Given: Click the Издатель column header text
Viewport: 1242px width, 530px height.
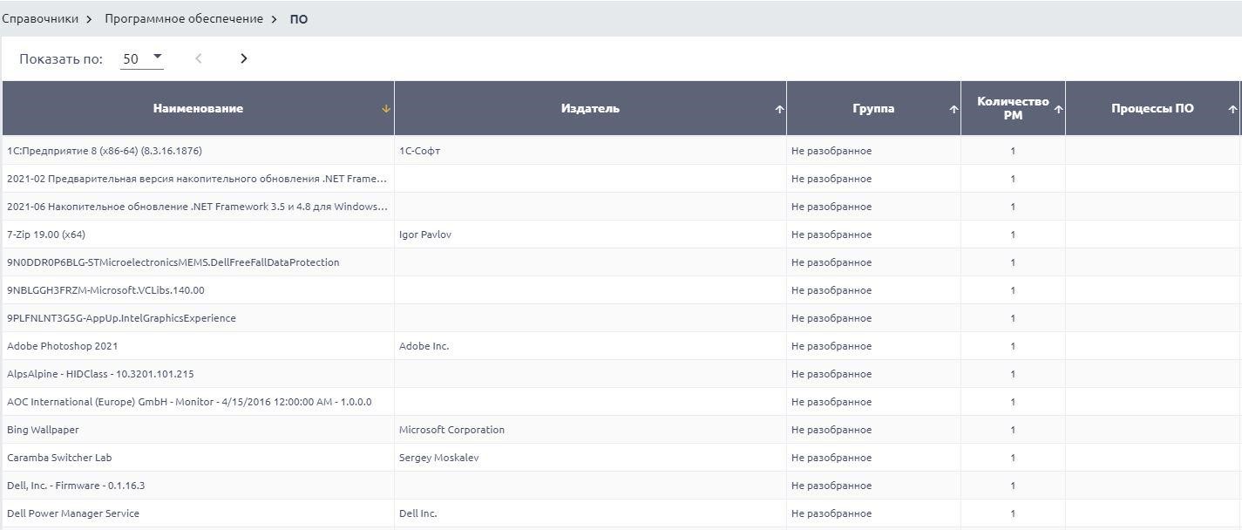Looking at the screenshot, I should 590,109.
